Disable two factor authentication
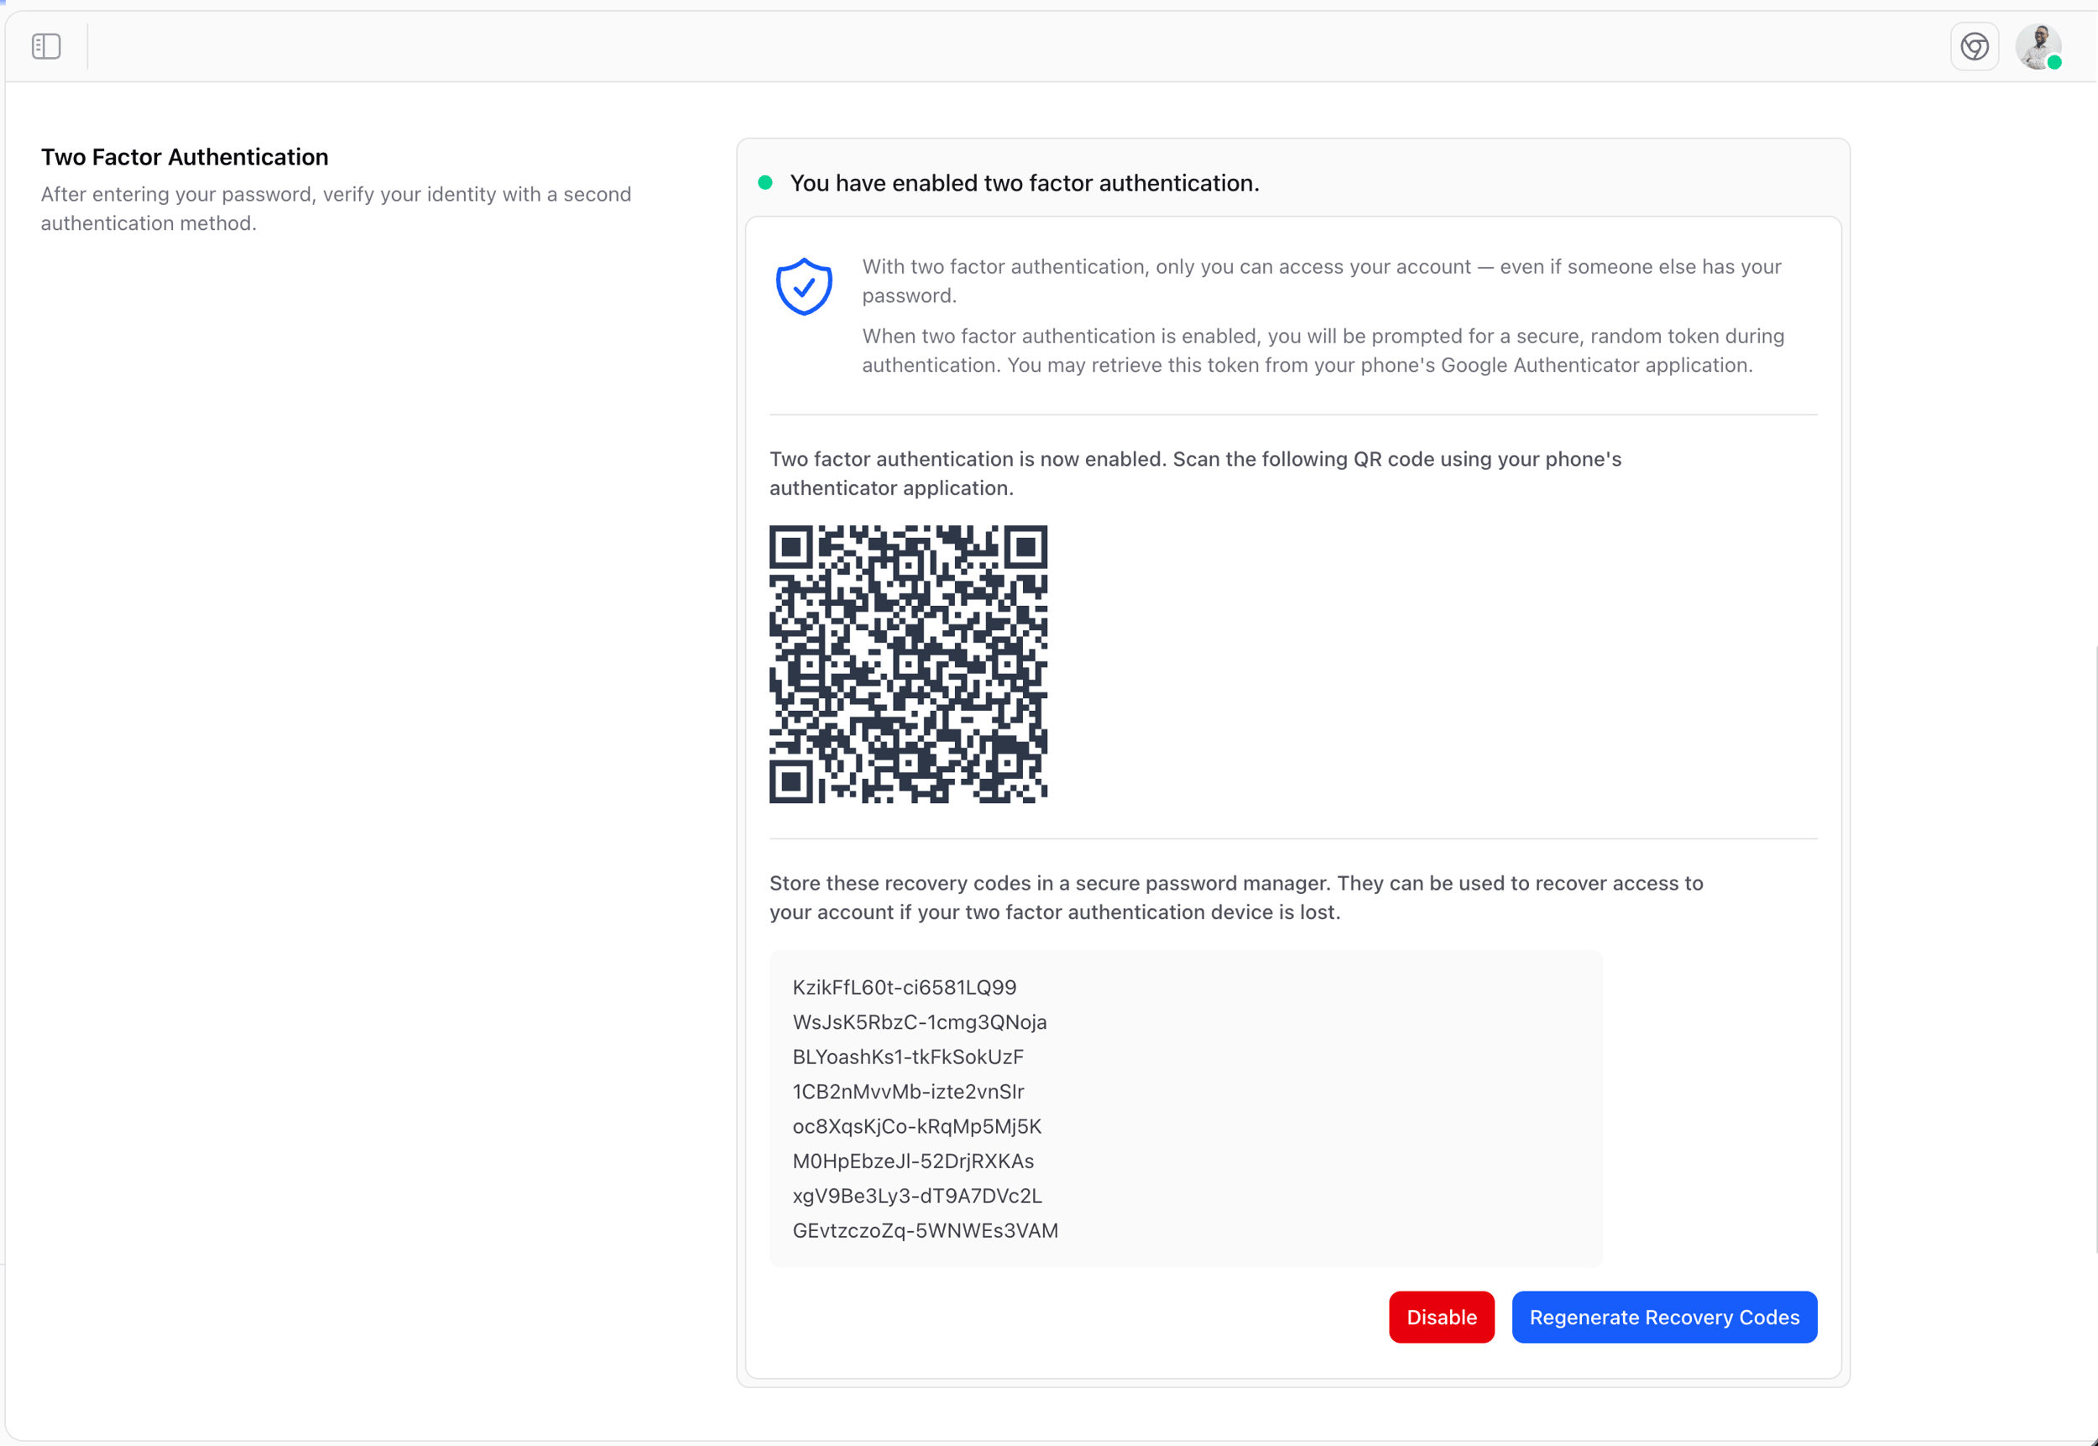 point(1441,1317)
